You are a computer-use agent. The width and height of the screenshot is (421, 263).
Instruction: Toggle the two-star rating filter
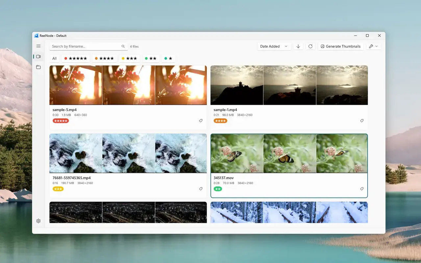[x=151, y=59]
